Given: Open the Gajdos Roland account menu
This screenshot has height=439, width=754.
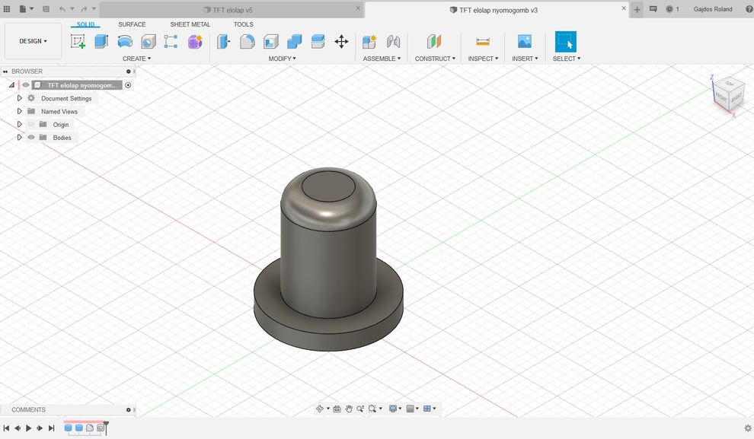Looking at the screenshot, I should pos(713,9).
